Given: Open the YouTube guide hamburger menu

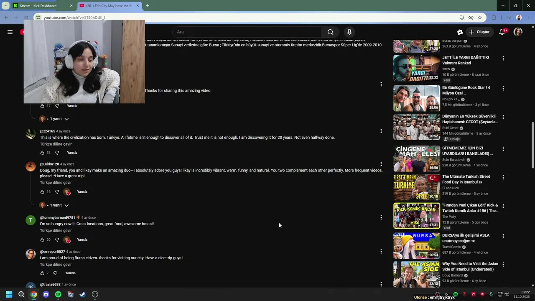Looking at the screenshot, I should 10,32.
